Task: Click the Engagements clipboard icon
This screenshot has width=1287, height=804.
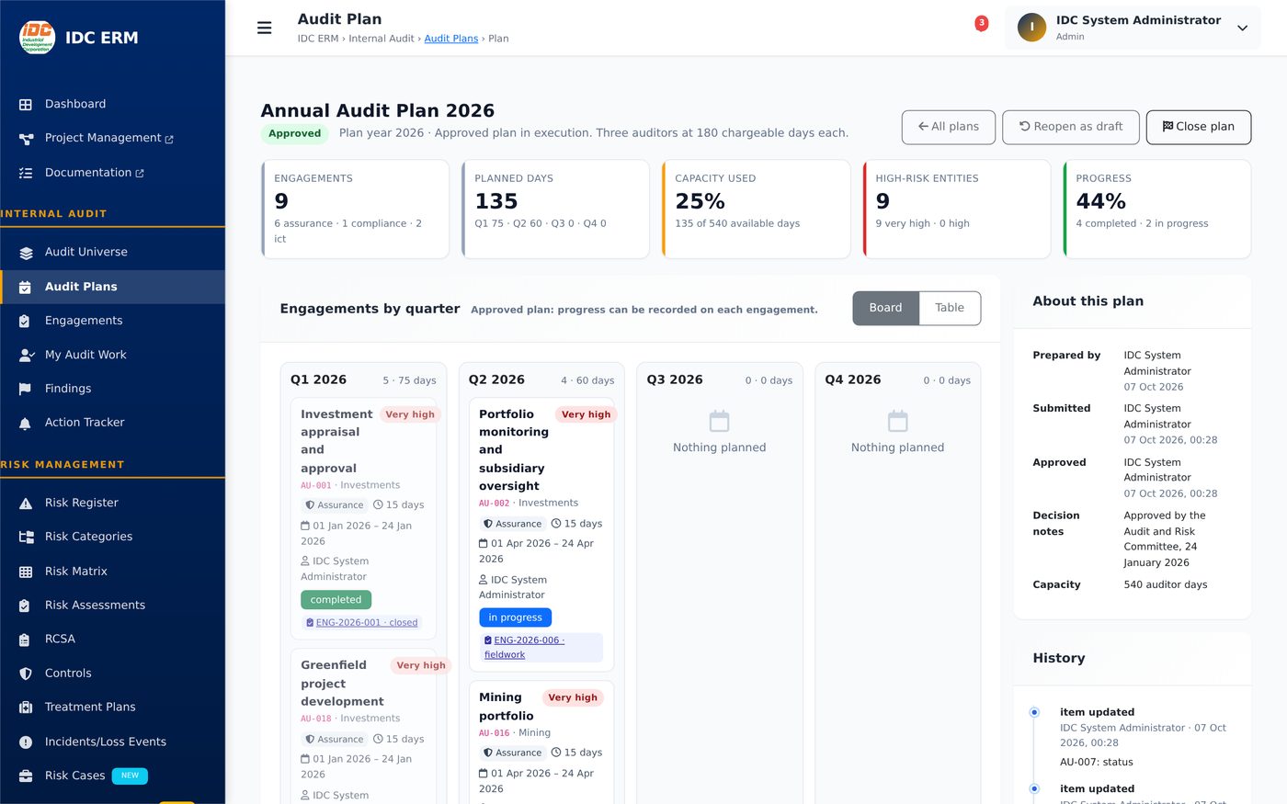Action: pyautogui.click(x=26, y=321)
